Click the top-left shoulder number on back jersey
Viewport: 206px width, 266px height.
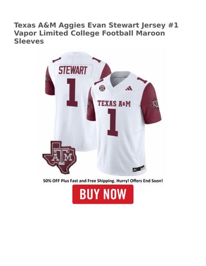(57, 60)
